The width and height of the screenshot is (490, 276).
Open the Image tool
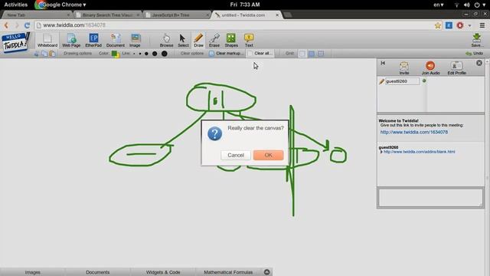click(x=135, y=41)
